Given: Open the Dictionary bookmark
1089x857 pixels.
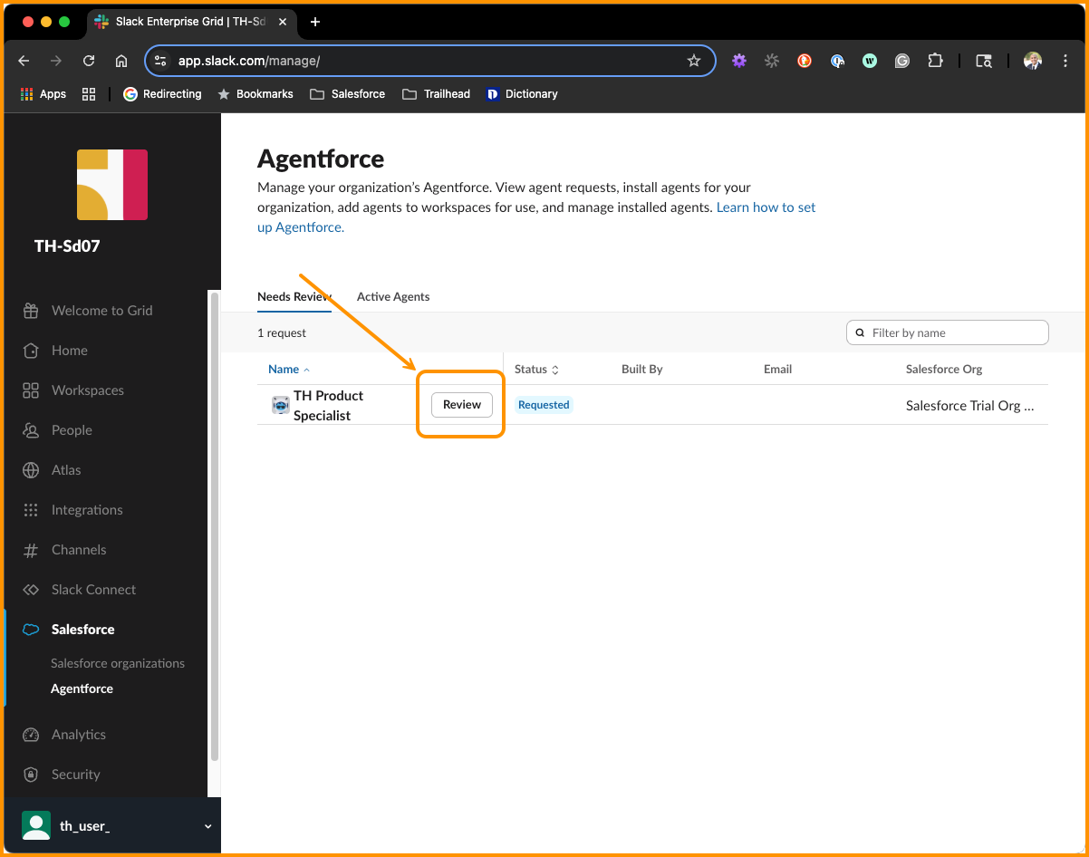Looking at the screenshot, I should coord(522,93).
